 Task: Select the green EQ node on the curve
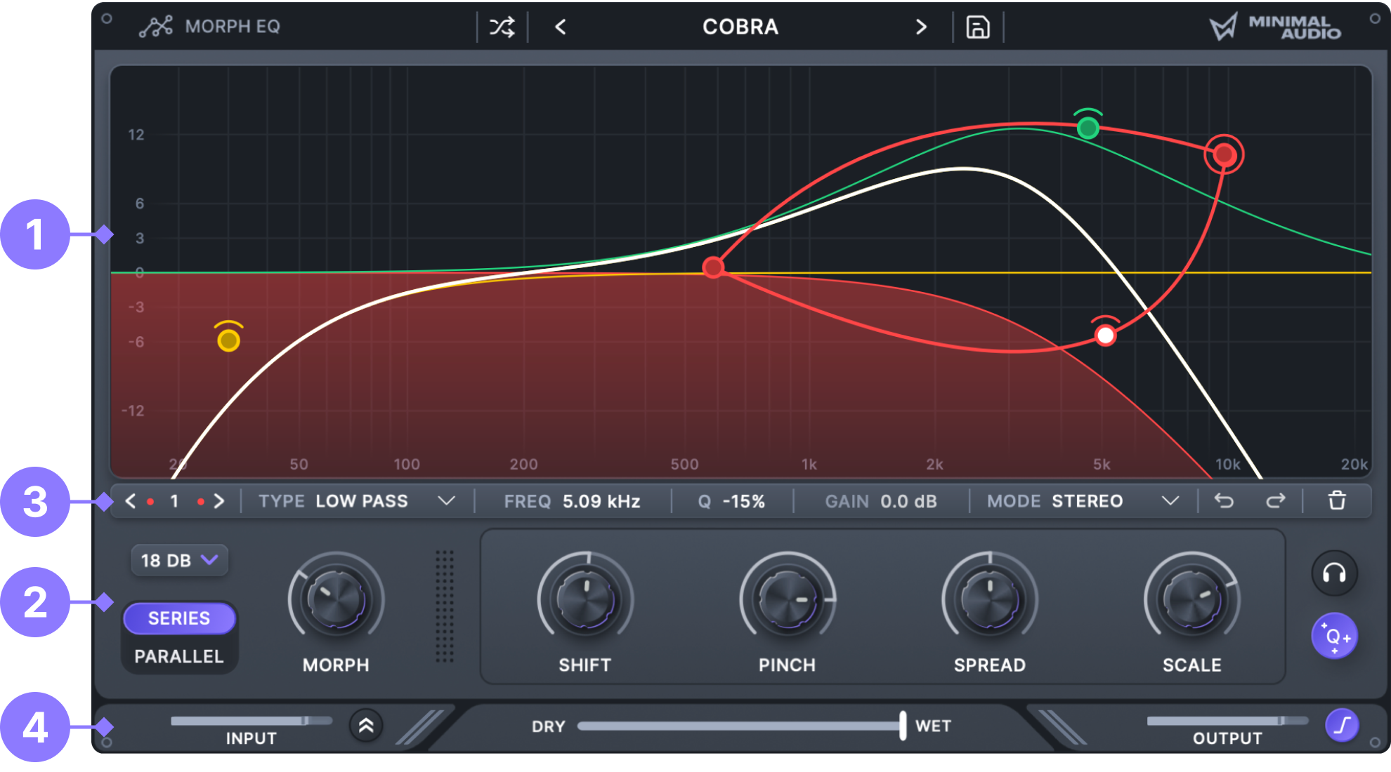click(x=1088, y=128)
